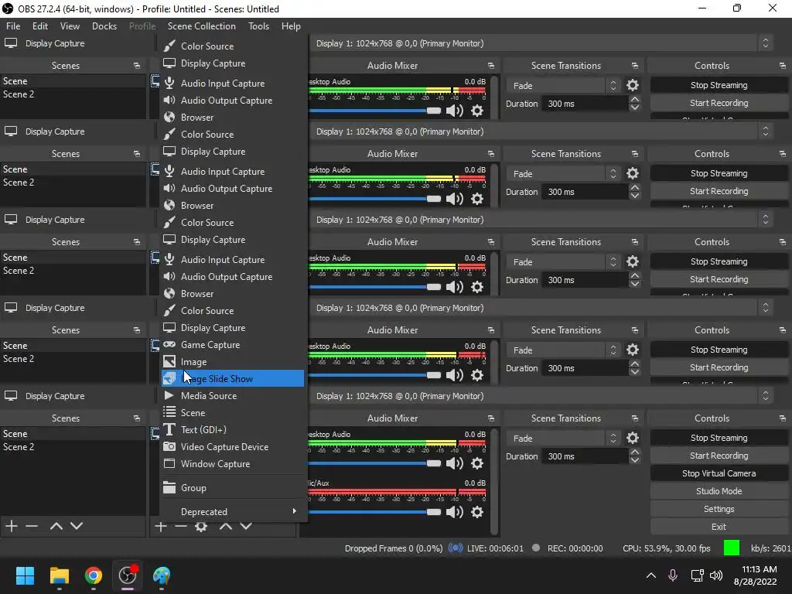The width and height of the screenshot is (792, 594).
Task: Open Mic/Aux gear settings icon
Action: (x=477, y=512)
